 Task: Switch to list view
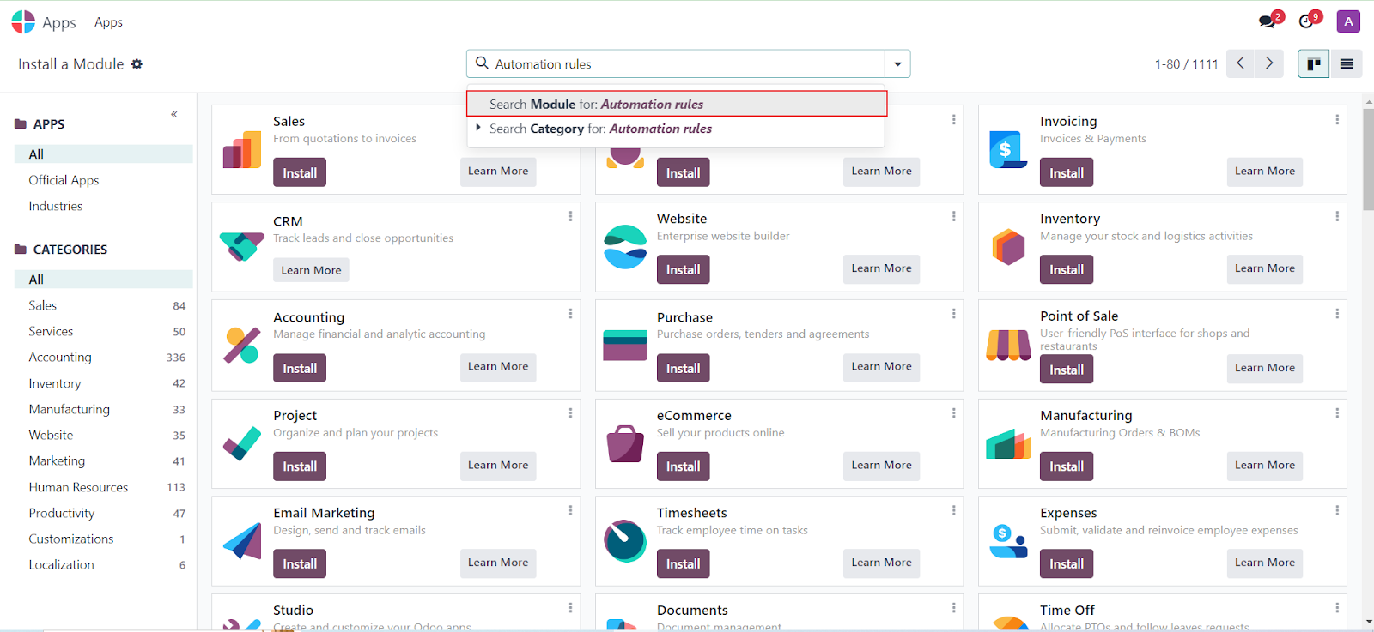[x=1346, y=64]
